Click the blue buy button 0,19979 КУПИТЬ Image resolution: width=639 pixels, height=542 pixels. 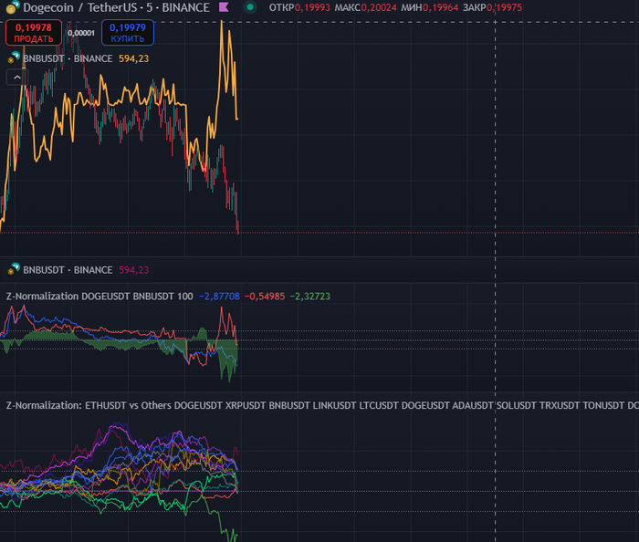click(x=128, y=33)
